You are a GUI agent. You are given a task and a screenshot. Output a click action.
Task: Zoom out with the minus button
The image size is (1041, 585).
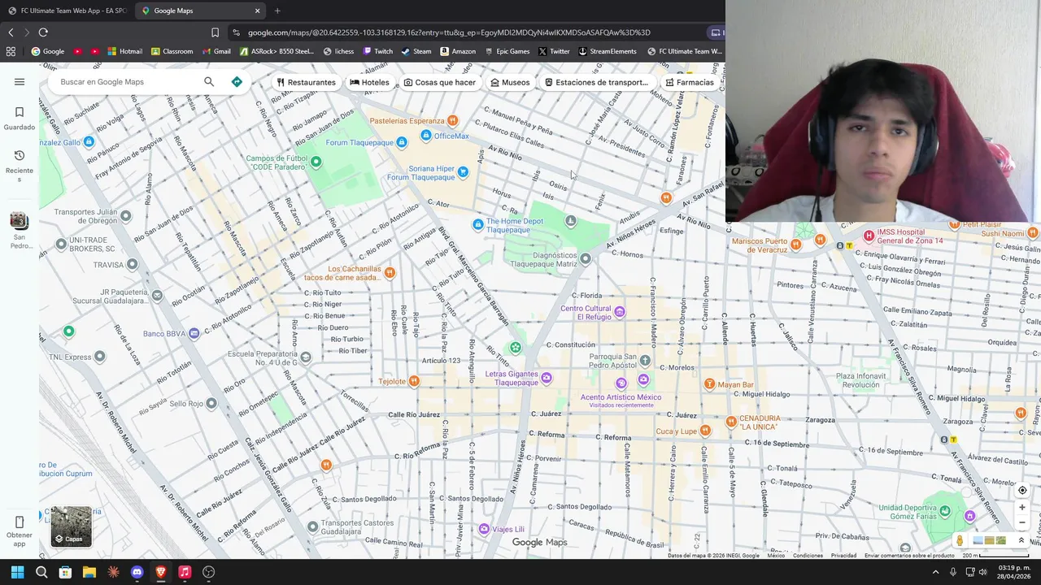pos(1022,522)
